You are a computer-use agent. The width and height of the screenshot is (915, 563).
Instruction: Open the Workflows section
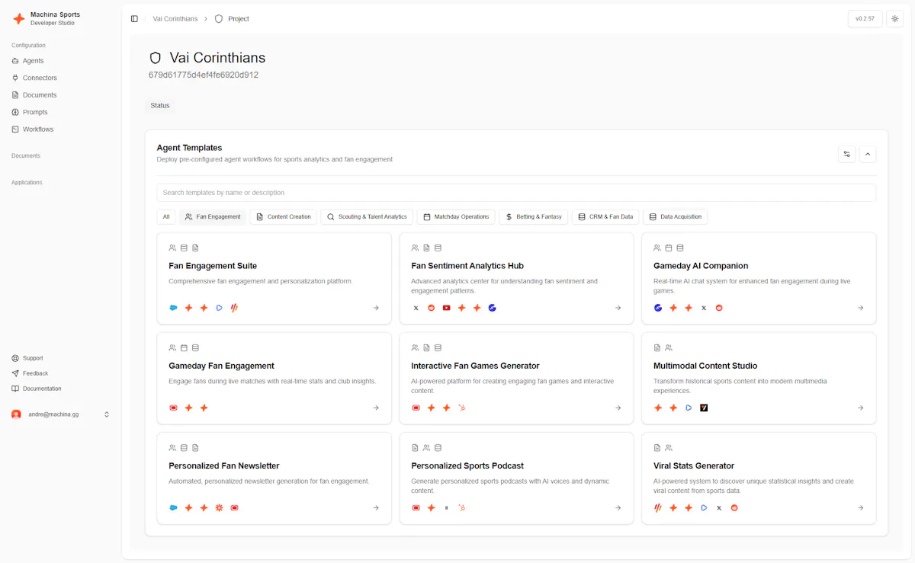[33, 130]
